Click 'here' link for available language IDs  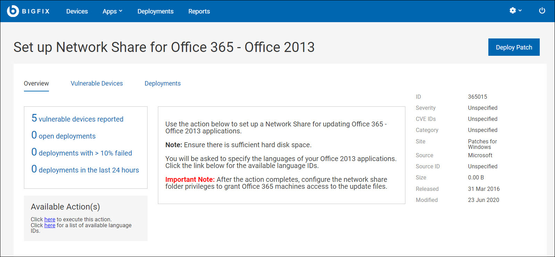[x=50, y=225]
